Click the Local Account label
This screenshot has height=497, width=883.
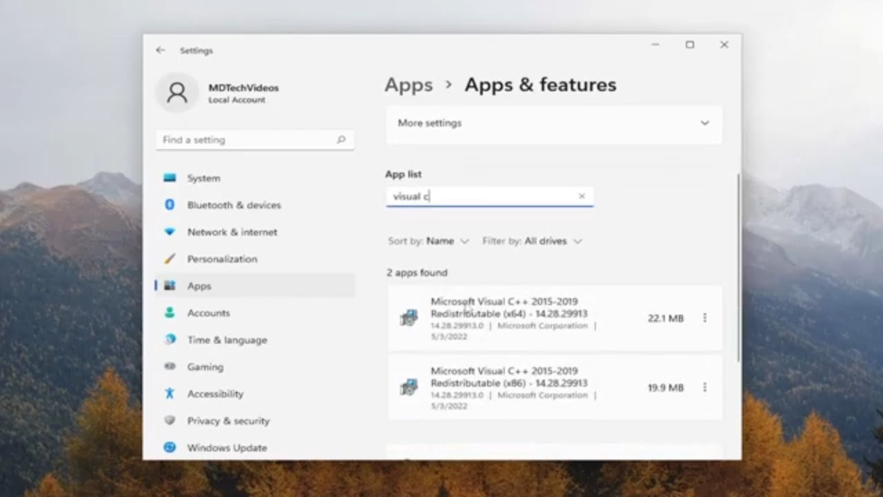pos(237,100)
